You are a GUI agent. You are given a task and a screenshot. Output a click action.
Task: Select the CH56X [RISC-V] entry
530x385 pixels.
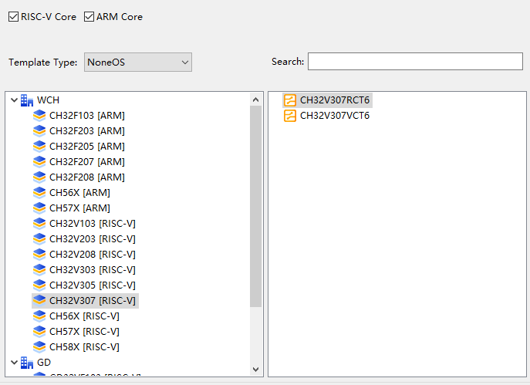tap(84, 316)
